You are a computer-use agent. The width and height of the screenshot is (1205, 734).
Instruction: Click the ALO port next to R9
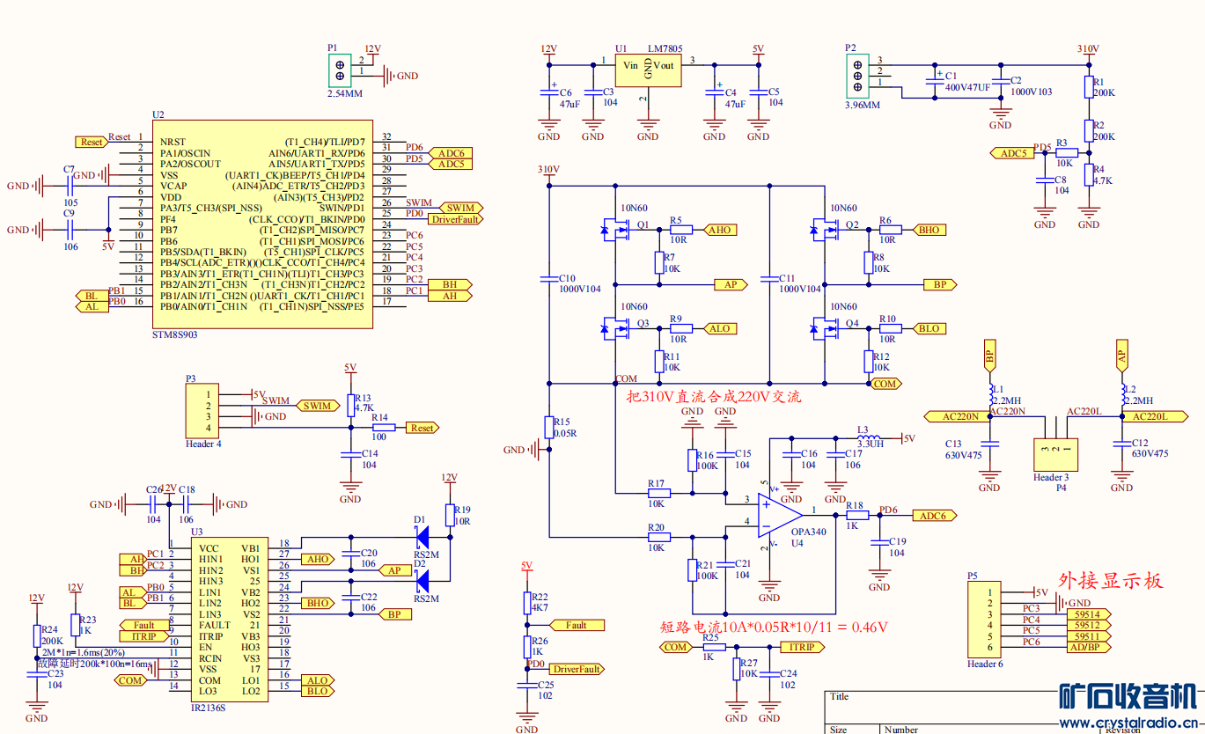(x=721, y=328)
